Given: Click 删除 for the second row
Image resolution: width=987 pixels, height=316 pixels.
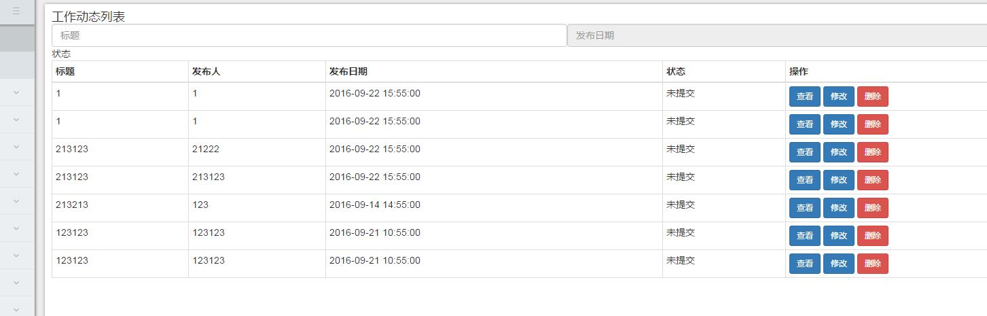Looking at the screenshot, I should [873, 124].
